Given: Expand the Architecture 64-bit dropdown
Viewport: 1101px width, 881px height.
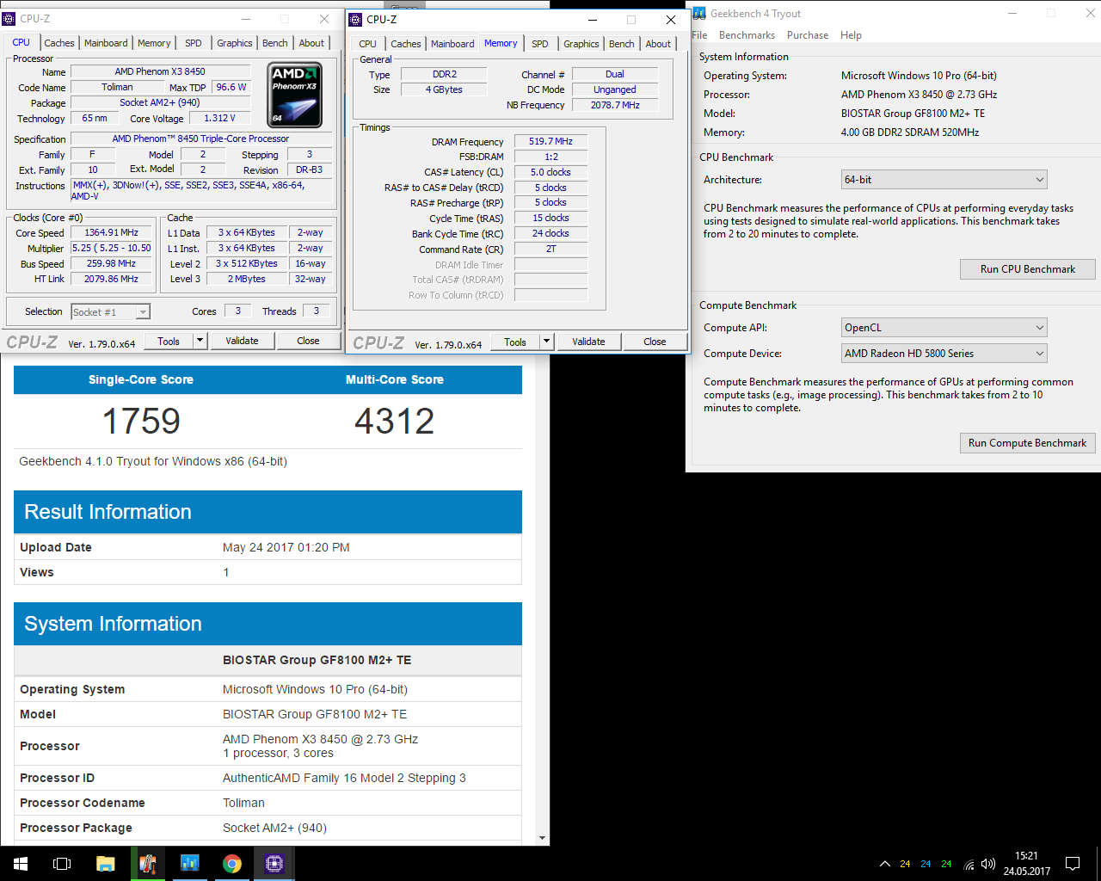Looking at the screenshot, I should [1039, 180].
